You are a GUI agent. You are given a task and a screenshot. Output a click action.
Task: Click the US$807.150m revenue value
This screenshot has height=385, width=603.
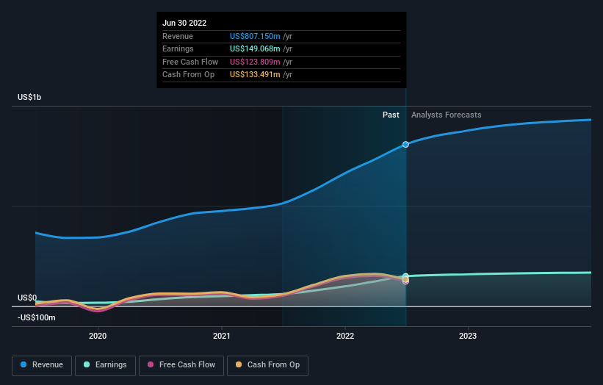pos(255,36)
